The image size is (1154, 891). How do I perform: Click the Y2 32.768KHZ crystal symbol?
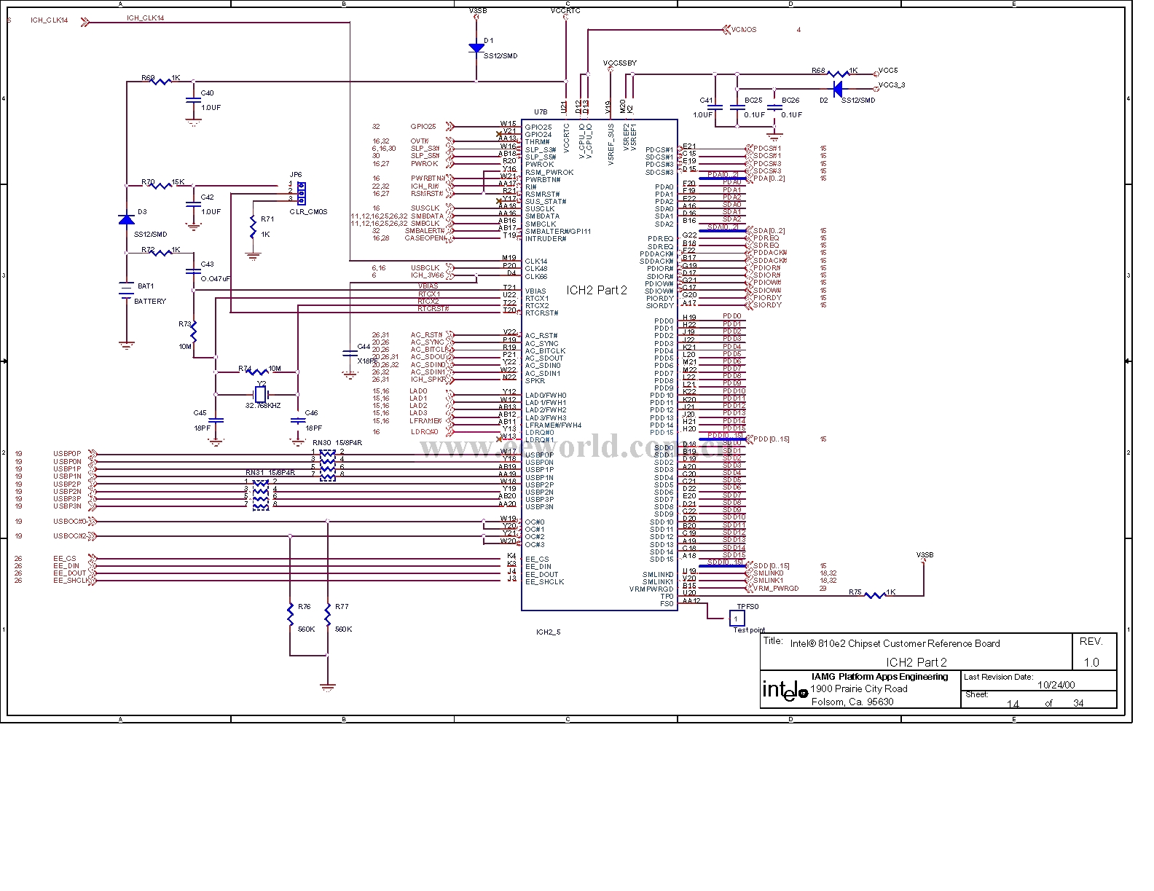click(261, 394)
